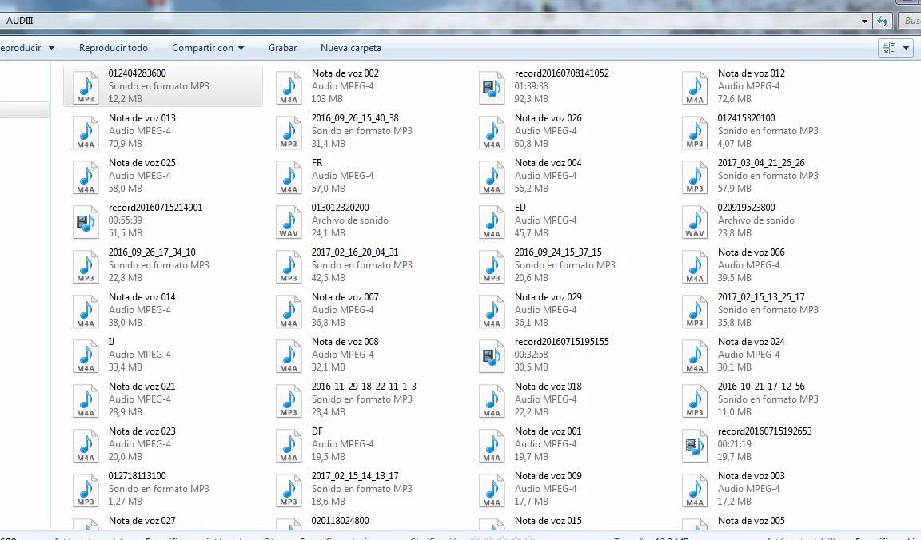Open the view options dropdown arrow
The width and height of the screenshot is (921, 540).
(907, 48)
